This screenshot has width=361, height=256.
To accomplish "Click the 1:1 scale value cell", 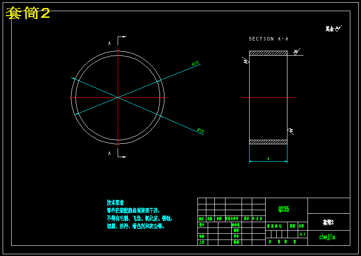I will 303,234.
